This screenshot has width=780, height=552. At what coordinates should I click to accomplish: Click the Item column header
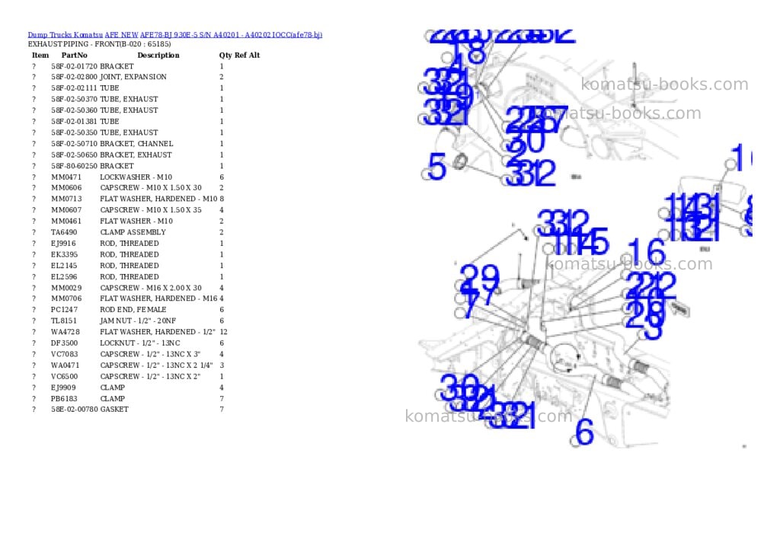(x=40, y=55)
